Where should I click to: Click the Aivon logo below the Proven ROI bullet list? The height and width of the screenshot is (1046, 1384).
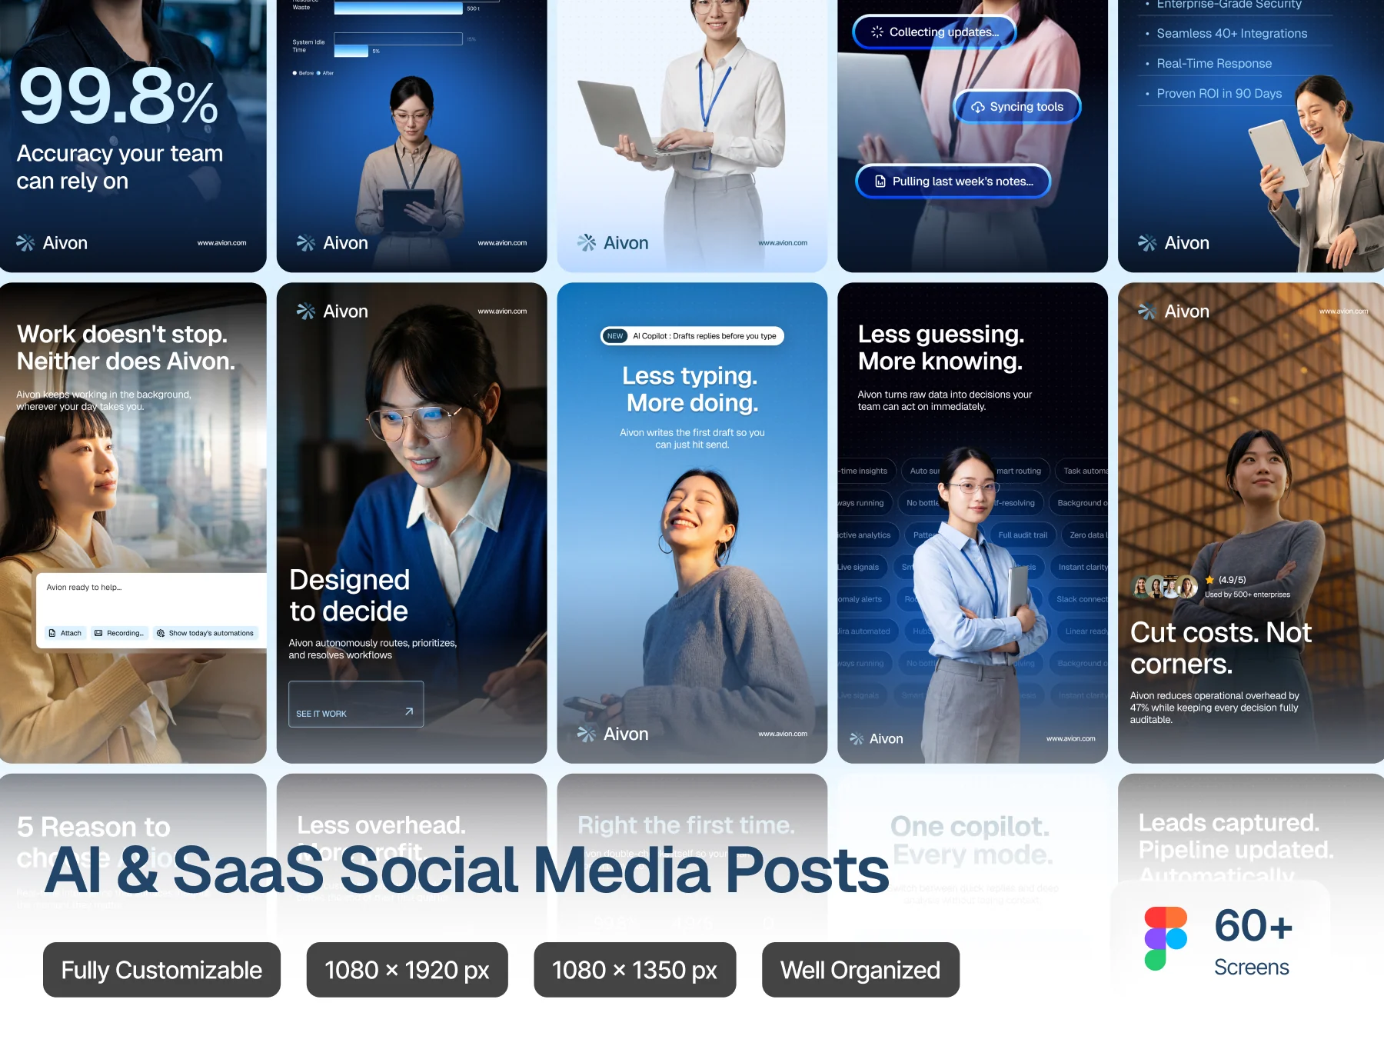point(1173,243)
